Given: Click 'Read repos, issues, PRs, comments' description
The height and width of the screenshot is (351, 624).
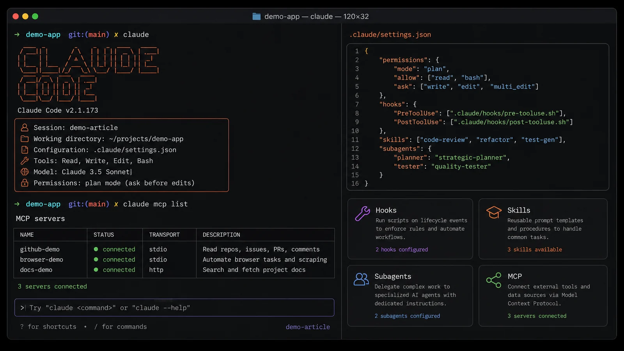Looking at the screenshot, I should [261, 249].
